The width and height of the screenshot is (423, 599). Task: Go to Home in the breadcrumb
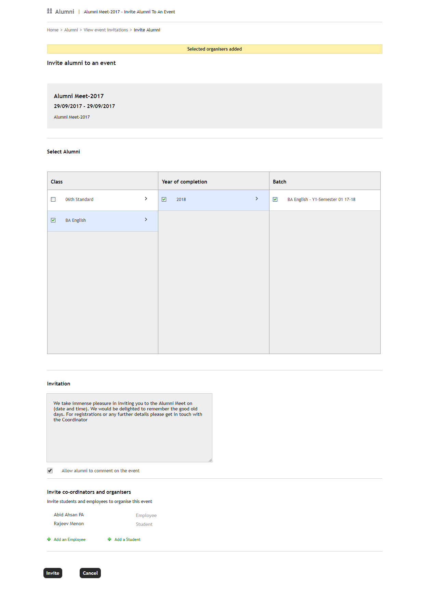pyautogui.click(x=53, y=30)
